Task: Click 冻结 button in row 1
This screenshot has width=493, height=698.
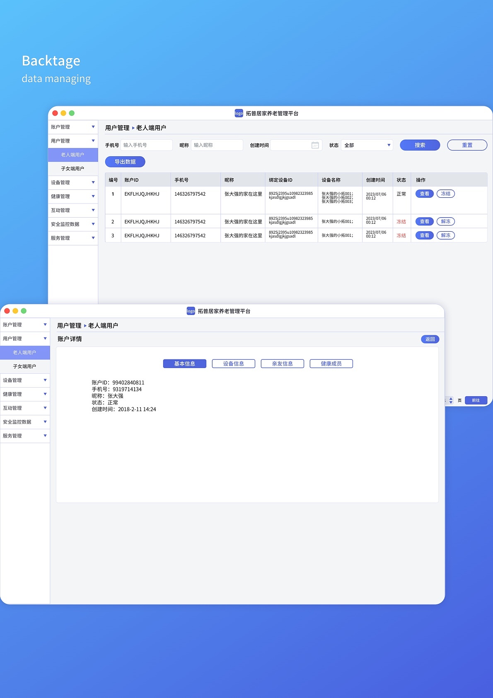Action: (x=446, y=194)
